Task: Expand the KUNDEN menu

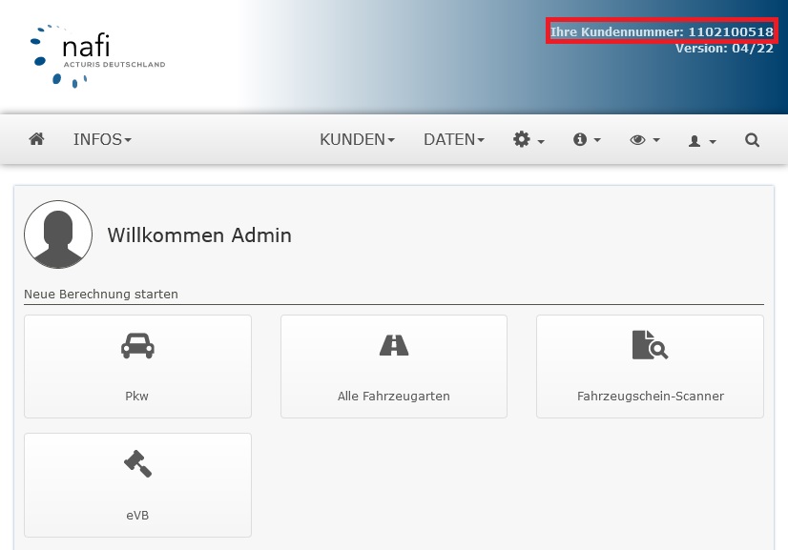Action: pos(358,139)
